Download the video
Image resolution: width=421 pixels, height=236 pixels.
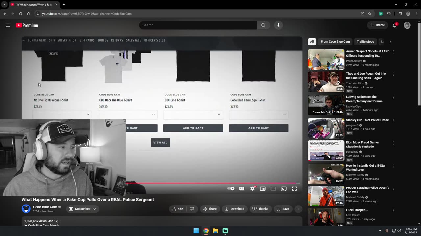click(235, 209)
